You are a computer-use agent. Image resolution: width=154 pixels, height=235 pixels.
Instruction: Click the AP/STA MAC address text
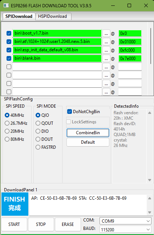click(x=79, y=198)
